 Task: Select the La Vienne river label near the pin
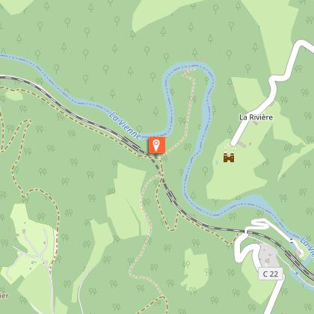pyautogui.click(x=126, y=126)
